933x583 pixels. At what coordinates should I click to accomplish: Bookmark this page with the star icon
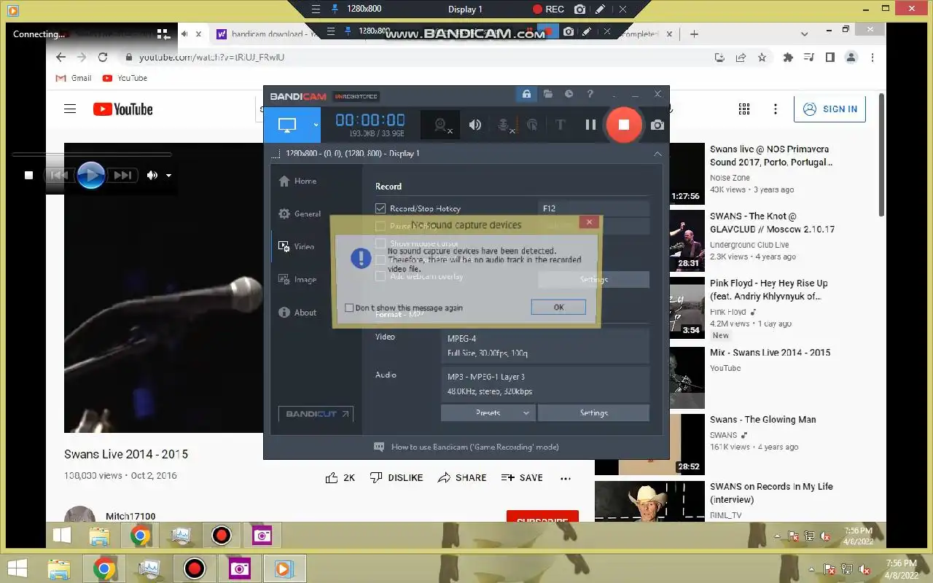point(762,58)
